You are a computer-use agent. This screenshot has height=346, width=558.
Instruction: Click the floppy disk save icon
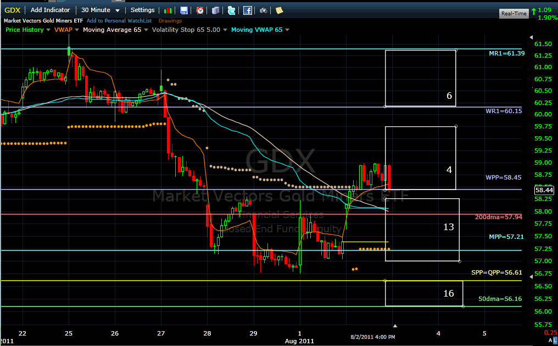pos(183,10)
